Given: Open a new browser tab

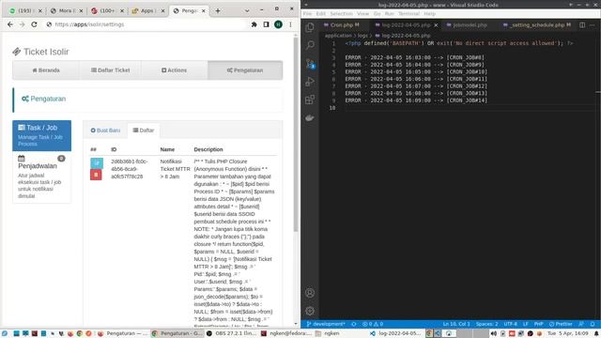Looking at the screenshot, I should click(217, 10).
